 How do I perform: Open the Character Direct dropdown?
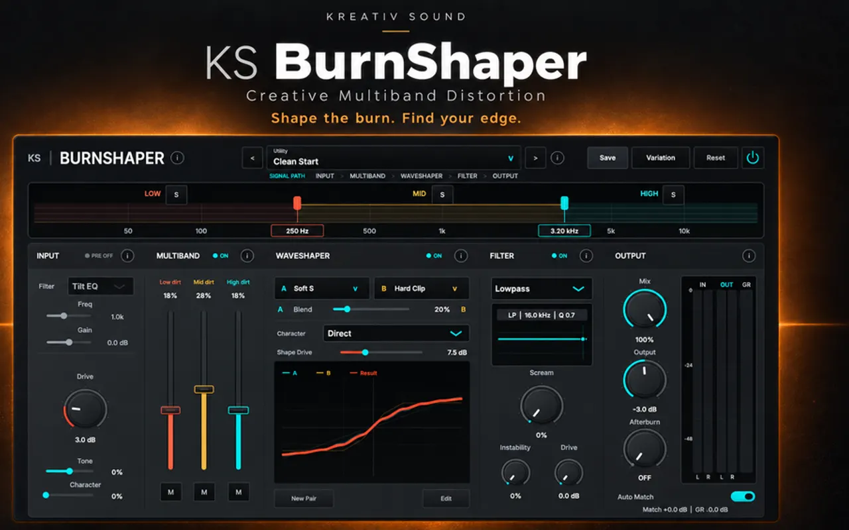coord(396,333)
